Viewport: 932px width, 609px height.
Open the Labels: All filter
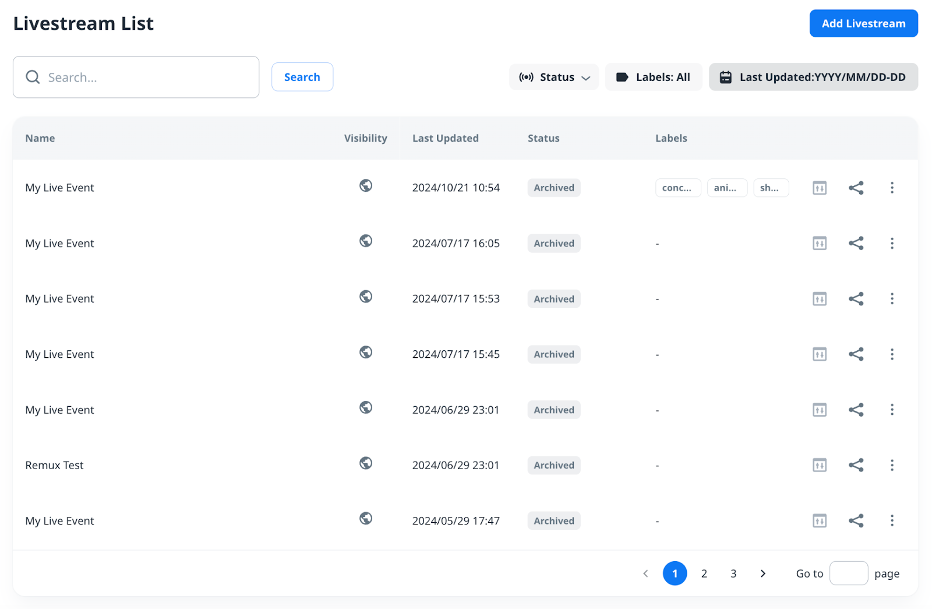click(654, 77)
